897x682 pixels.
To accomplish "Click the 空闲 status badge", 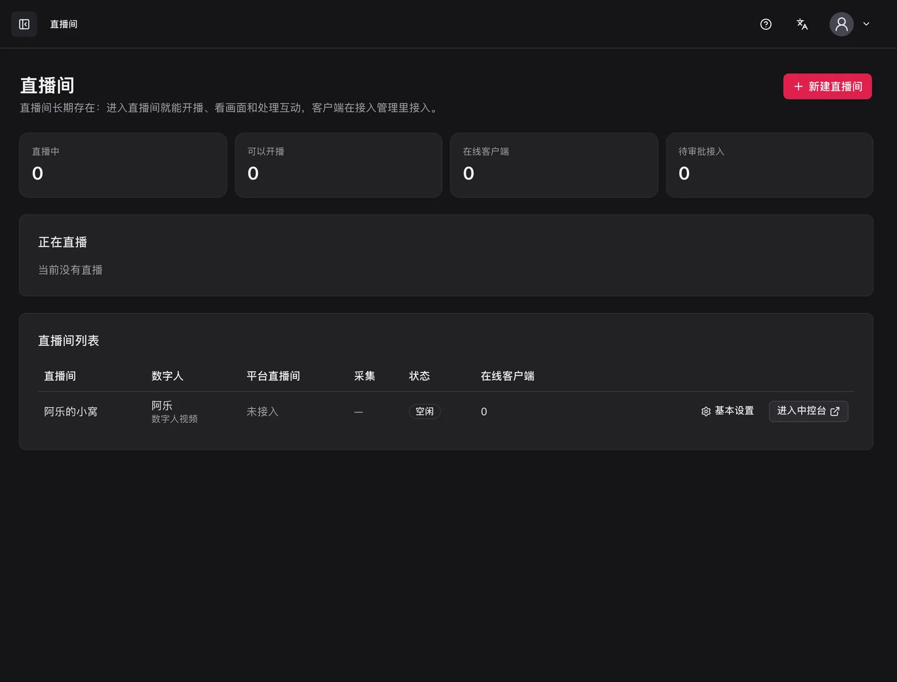I will click(424, 412).
